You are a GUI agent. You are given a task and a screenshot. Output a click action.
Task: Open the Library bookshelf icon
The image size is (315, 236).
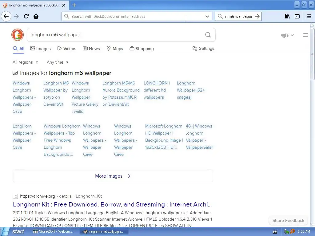(287, 16)
